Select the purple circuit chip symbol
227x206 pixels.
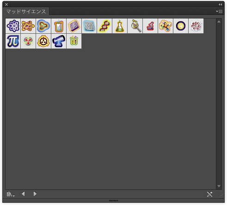74,26
